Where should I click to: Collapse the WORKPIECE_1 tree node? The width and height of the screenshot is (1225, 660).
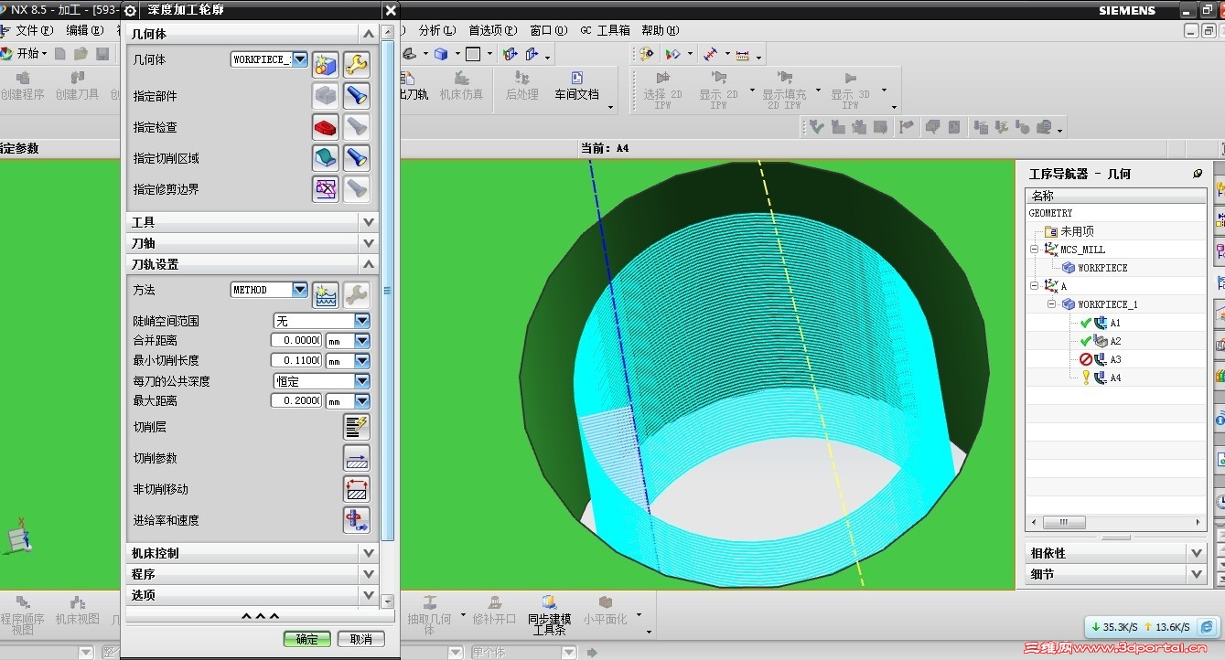pos(1052,304)
